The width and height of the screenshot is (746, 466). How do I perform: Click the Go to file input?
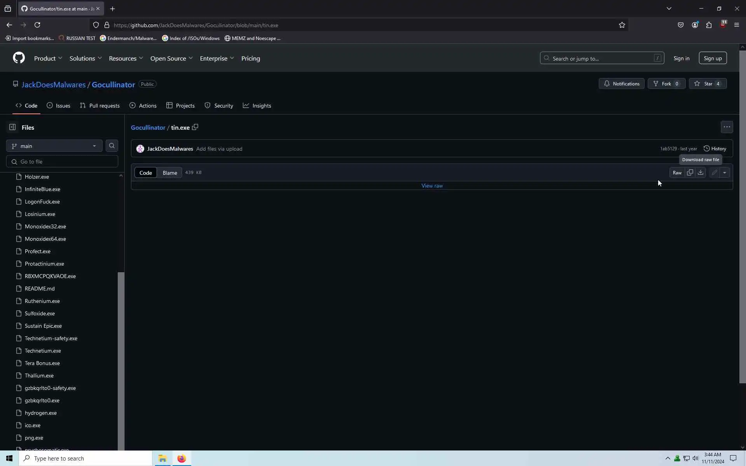coord(62,162)
